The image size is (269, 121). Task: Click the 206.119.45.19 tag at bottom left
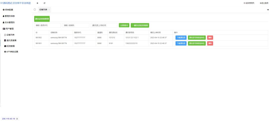tap(9, 119)
